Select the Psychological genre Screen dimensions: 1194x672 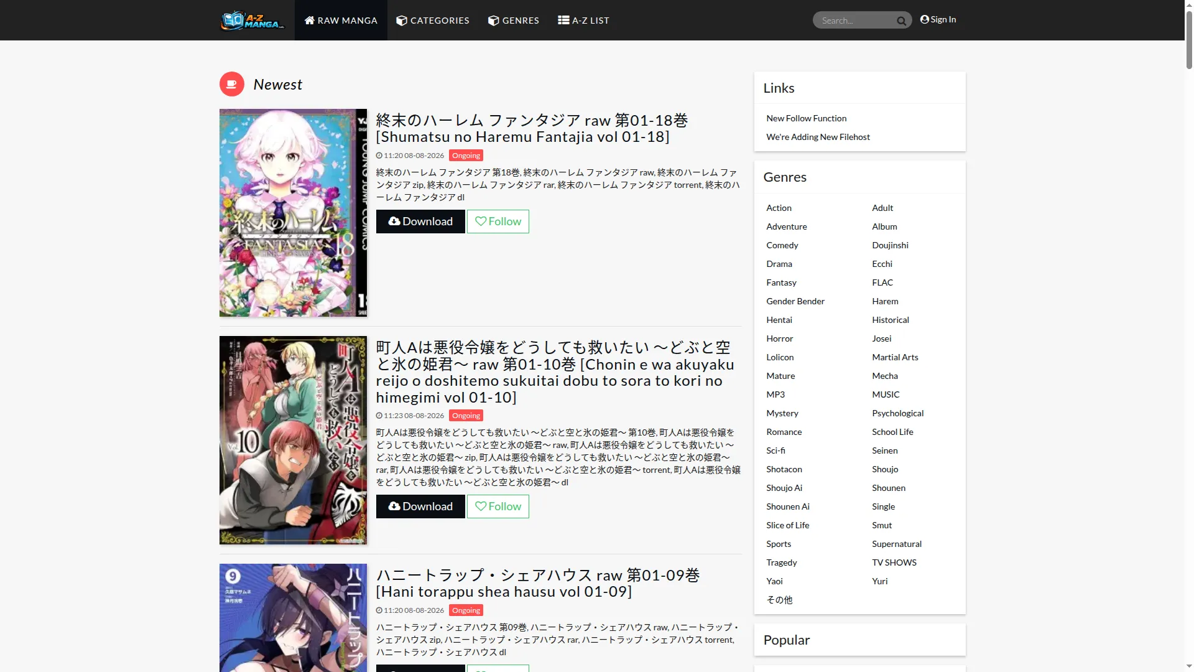pyautogui.click(x=897, y=413)
